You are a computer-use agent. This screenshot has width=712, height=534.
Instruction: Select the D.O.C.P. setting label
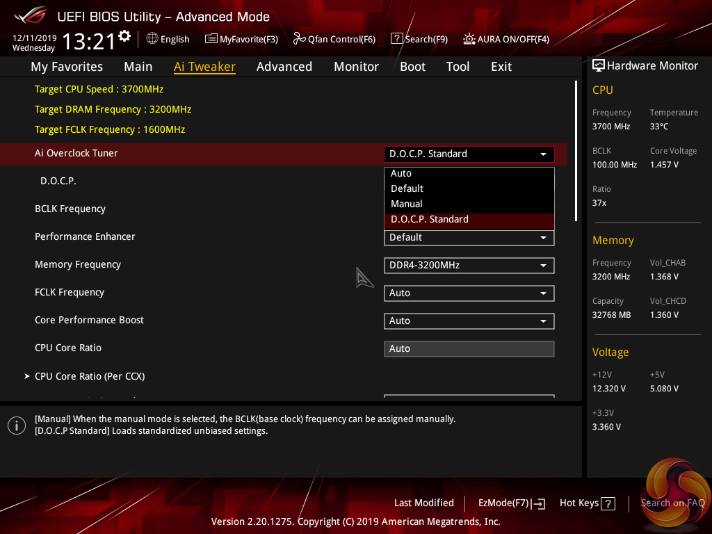tap(58, 181)
